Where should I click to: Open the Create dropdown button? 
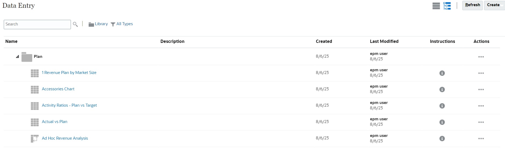[x=495, y=5]
